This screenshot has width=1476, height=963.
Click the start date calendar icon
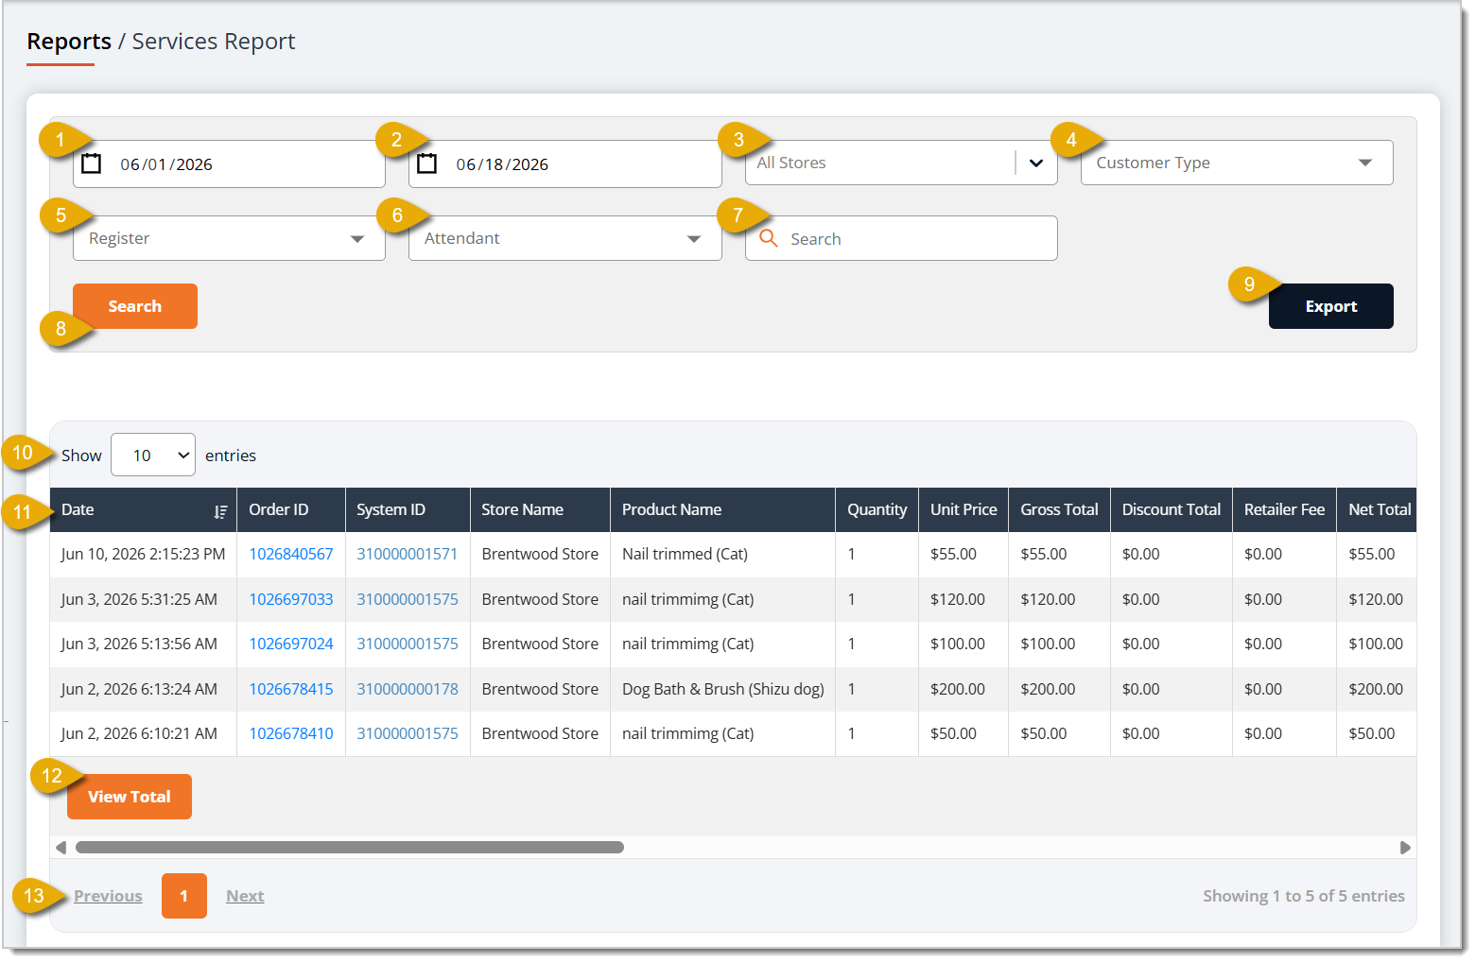point(91,163)
